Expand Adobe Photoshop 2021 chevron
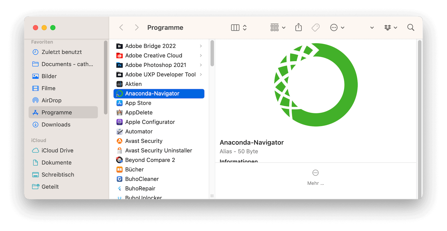Screen dimensions: 447x231 click(201, 65)
